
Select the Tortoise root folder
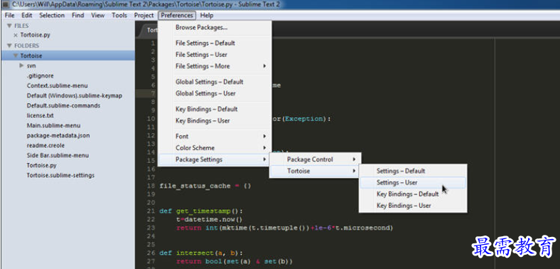[x=68, y=56]
